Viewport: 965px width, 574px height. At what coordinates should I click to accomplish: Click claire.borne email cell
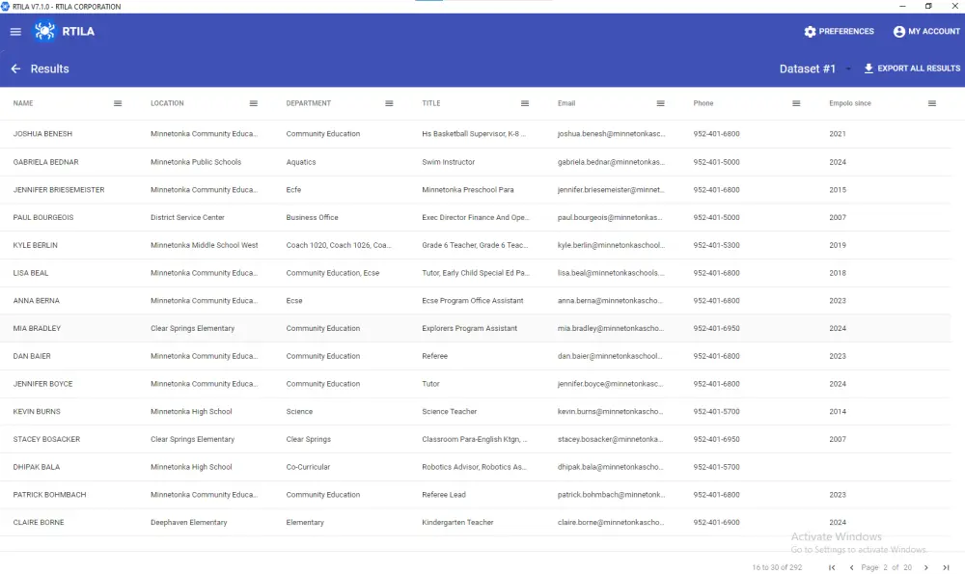tap(611, 522)
